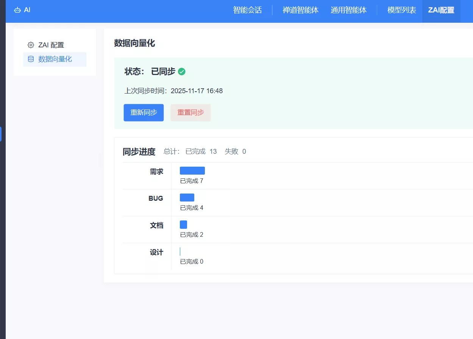Click the 需求 progress bar

tap(192, 170)
